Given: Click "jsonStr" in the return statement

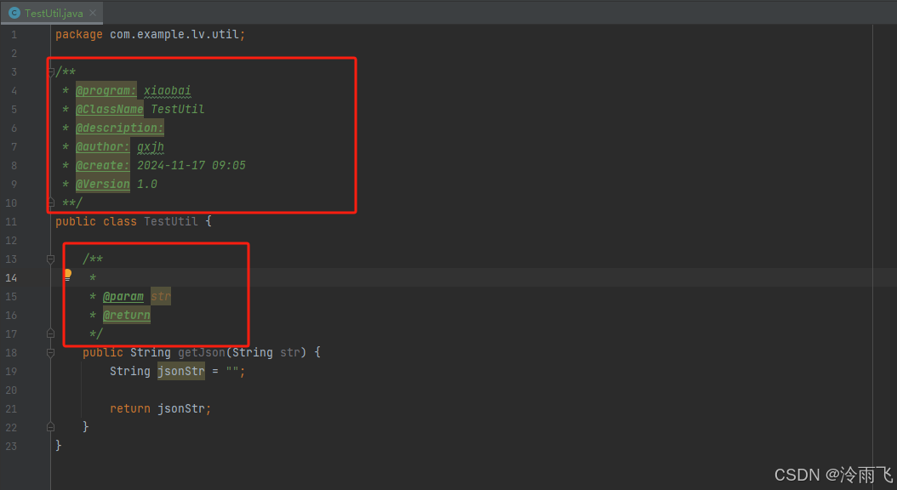Looking at the screenshot, I should pos(180,408).
